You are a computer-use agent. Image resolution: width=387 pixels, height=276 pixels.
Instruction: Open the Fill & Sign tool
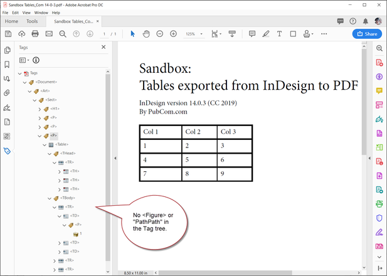pos(379,232)
